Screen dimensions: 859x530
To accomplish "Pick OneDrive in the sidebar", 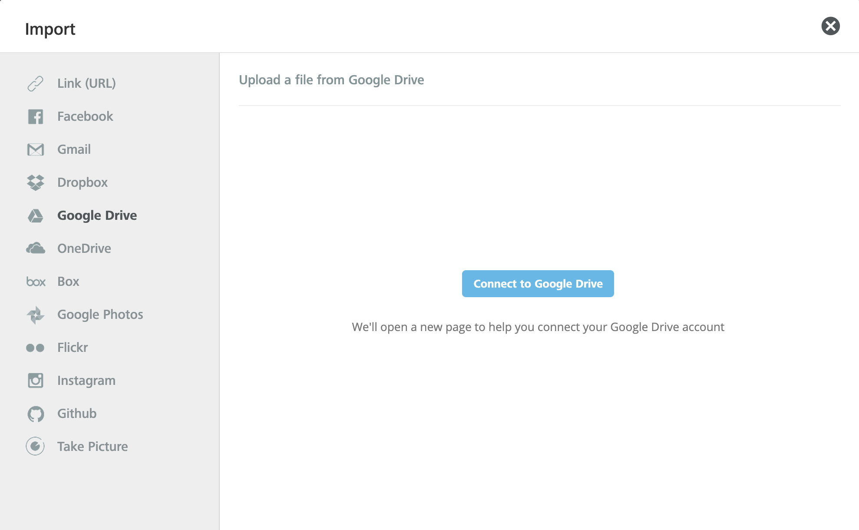I will click(84, 248).
